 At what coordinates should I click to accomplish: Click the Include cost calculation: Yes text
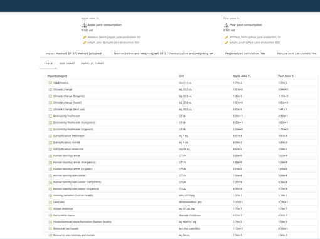(297, 54)
